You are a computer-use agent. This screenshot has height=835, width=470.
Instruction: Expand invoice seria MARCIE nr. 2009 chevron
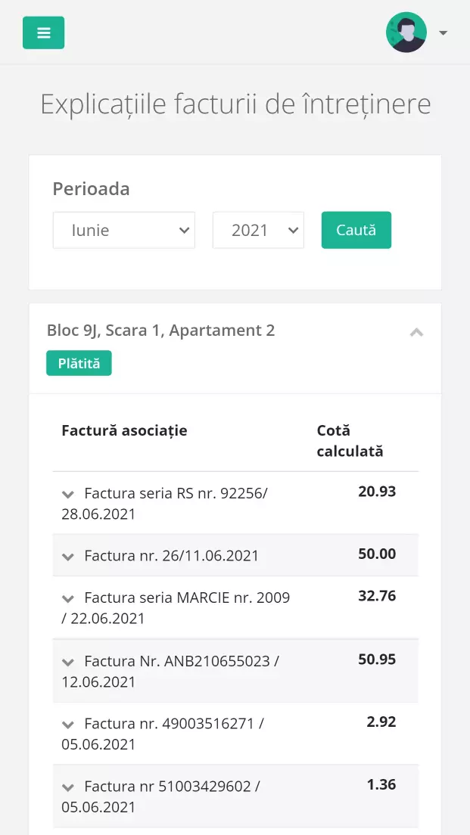68,598
